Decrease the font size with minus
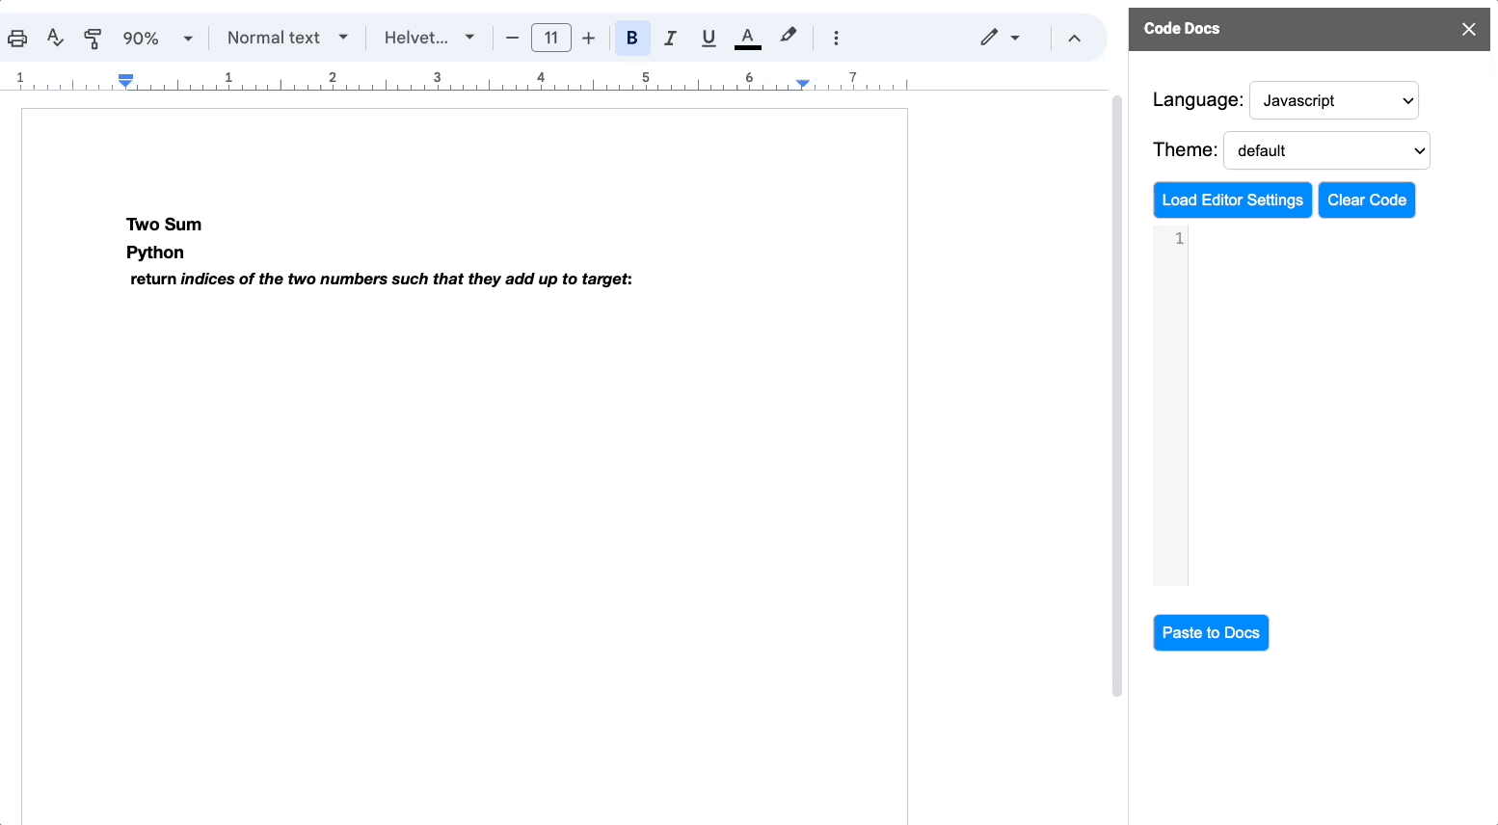1498x825 pixels. 513,39
